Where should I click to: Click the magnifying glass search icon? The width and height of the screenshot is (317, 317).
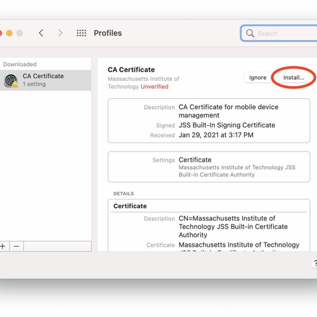click(x=250, y=33)
